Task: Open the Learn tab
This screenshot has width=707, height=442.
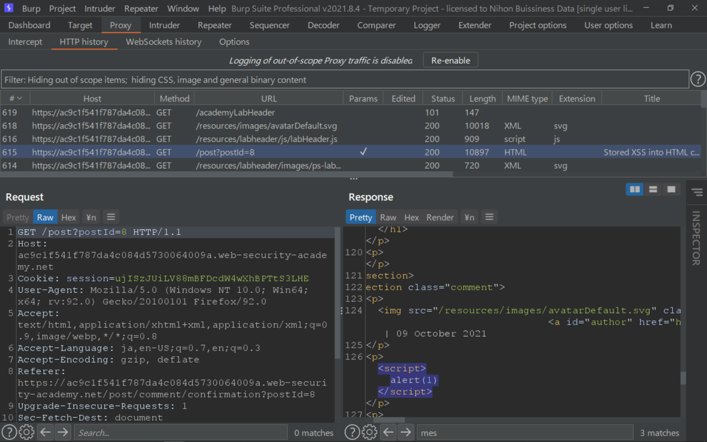Action: coord(661,25)
